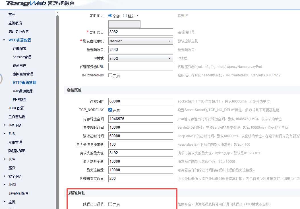Expand the 安全服务 tree node

tap(4, 176)
